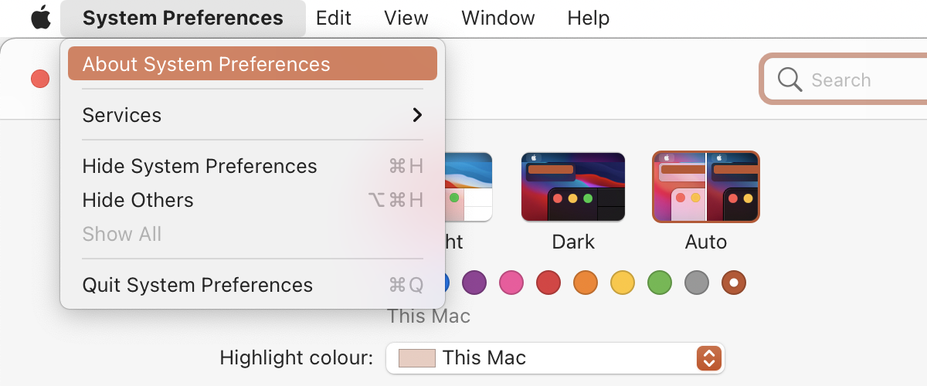Choose the orange accent colour
Screen dimensions: 927x386
click(586, 283)
